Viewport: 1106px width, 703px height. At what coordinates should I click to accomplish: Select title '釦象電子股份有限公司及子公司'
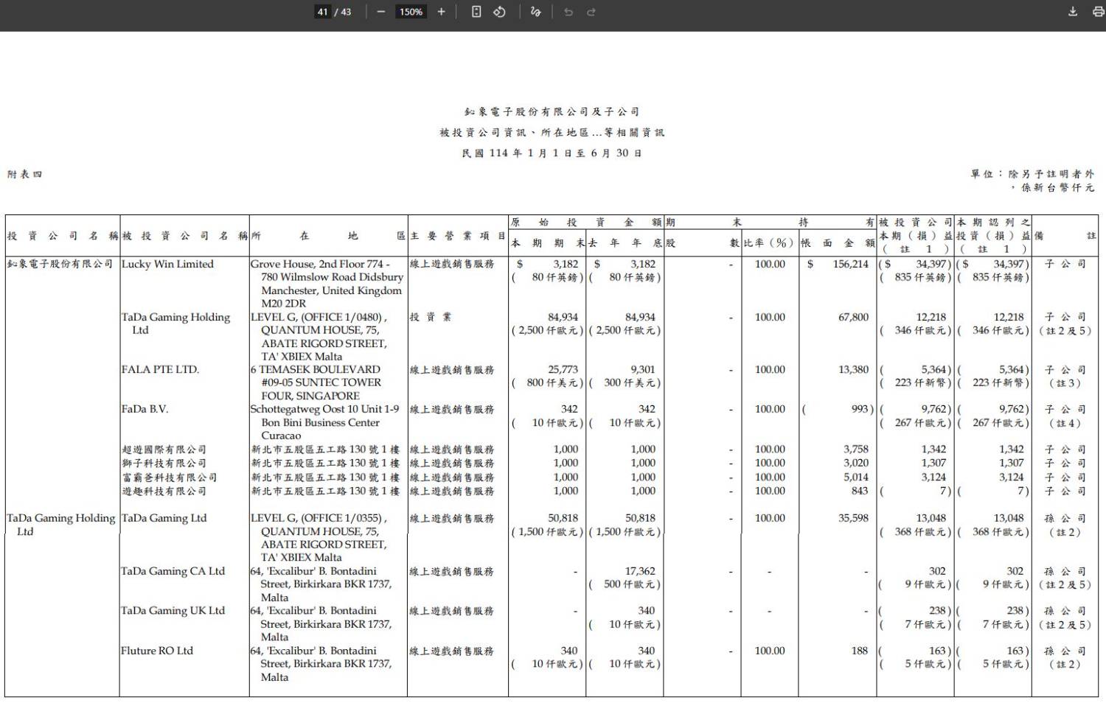(x=552, y=112)
